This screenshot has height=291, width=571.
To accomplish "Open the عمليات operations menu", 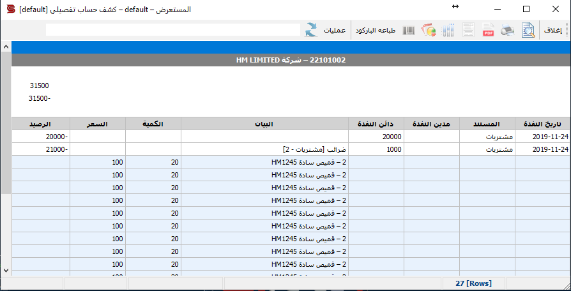I will (x=335, y=31).
